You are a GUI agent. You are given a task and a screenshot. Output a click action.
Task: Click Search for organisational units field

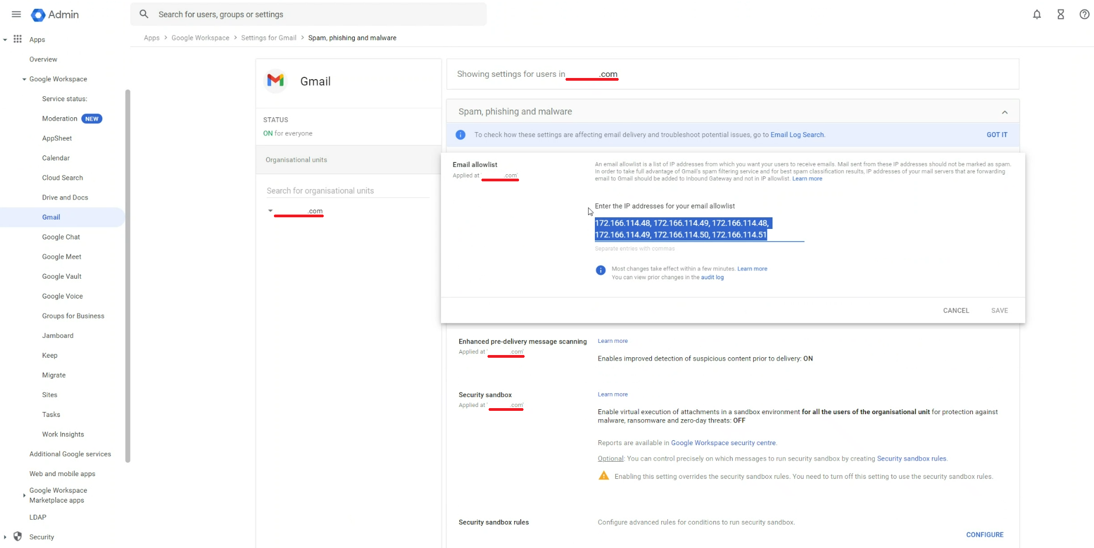[348, 191]
